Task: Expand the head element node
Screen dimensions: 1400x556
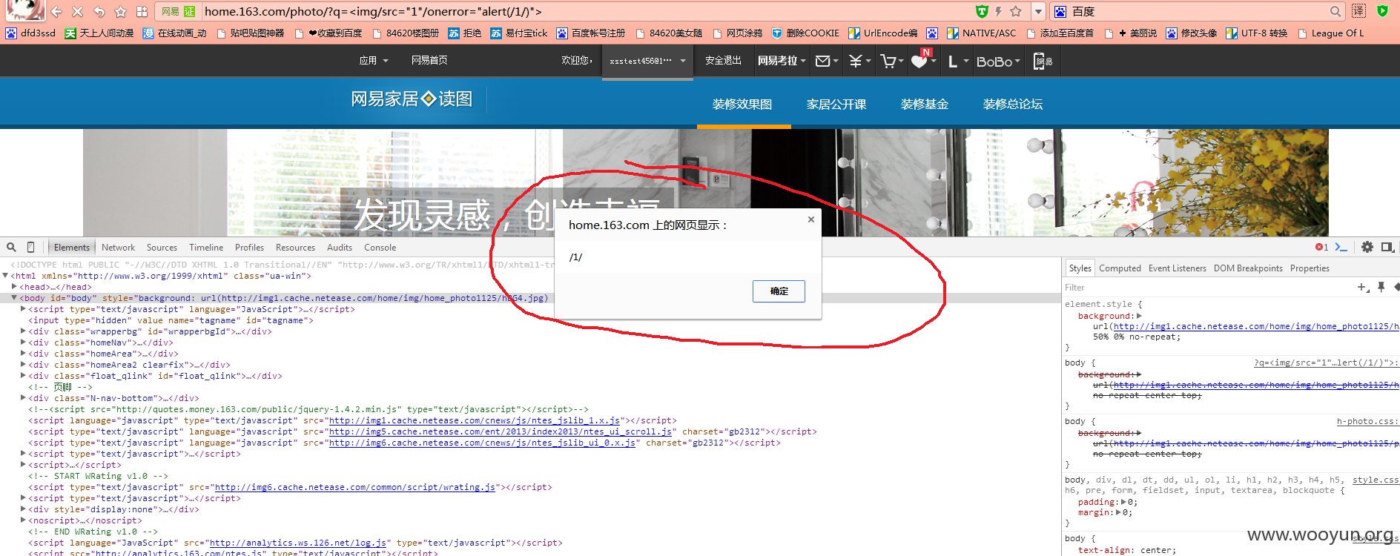Action: (14, 287)
